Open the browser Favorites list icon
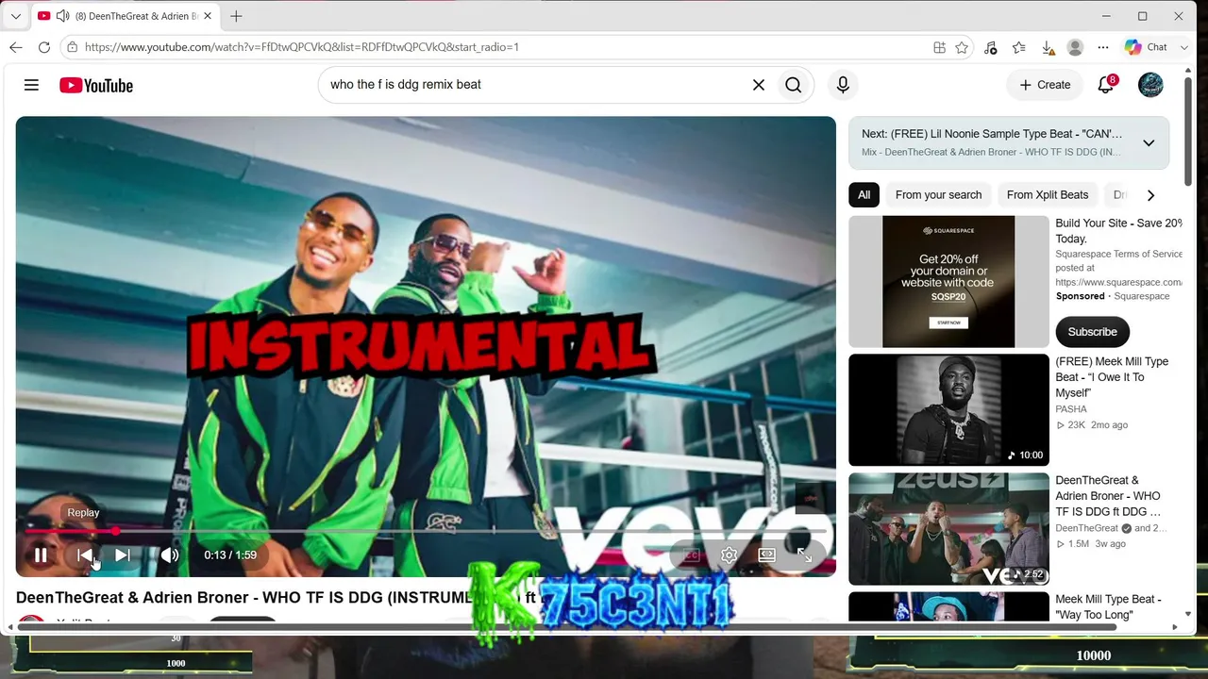This screenshot has width=1208, height=679. point(1019,47)
